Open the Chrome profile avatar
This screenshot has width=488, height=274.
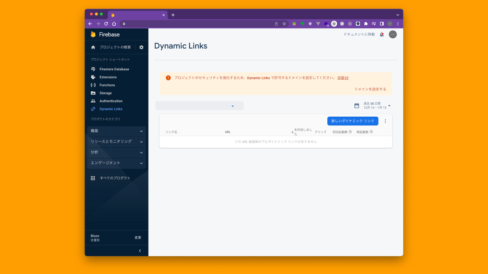pyautogui.click(x=390, y=24)
